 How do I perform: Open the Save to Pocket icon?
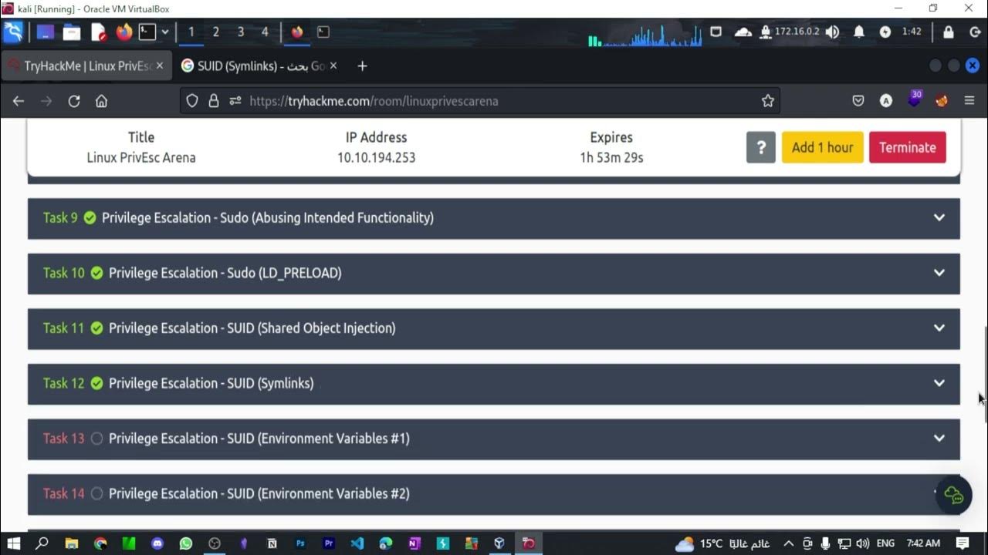click(858, 101)
